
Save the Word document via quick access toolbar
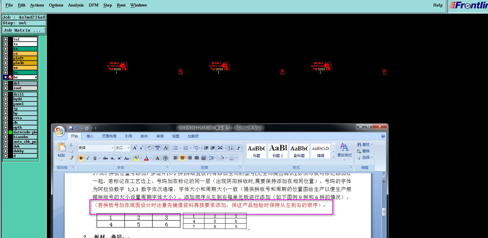click(x=71, y=128)
